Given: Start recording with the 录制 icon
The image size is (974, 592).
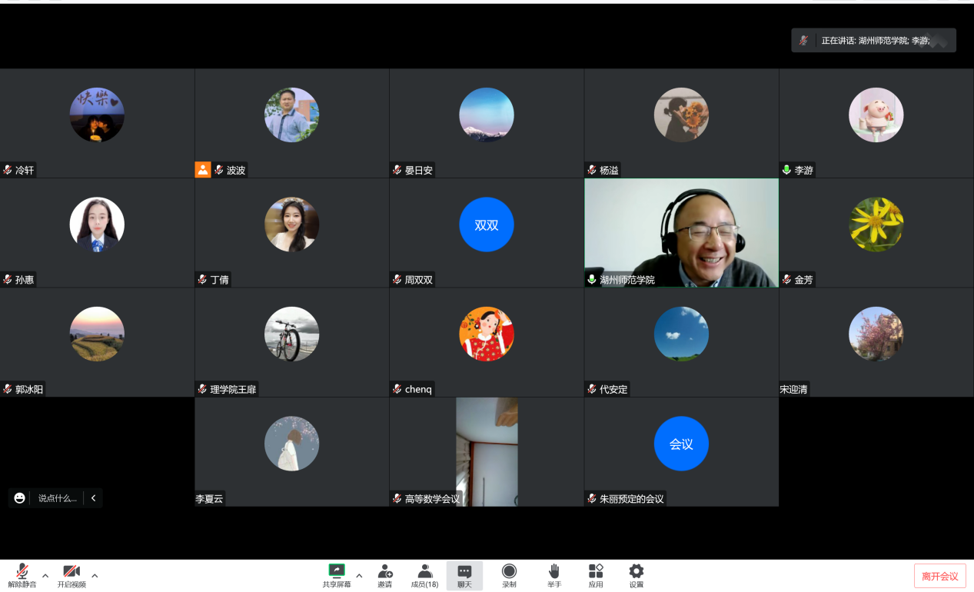Looking at the screenshot, I should 509,574.
